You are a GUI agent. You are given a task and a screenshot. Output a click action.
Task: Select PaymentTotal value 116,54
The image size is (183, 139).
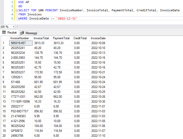pyautogui.click(x=62, y=131)
